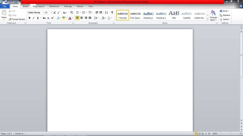Switch to the Insert tab

25,6
